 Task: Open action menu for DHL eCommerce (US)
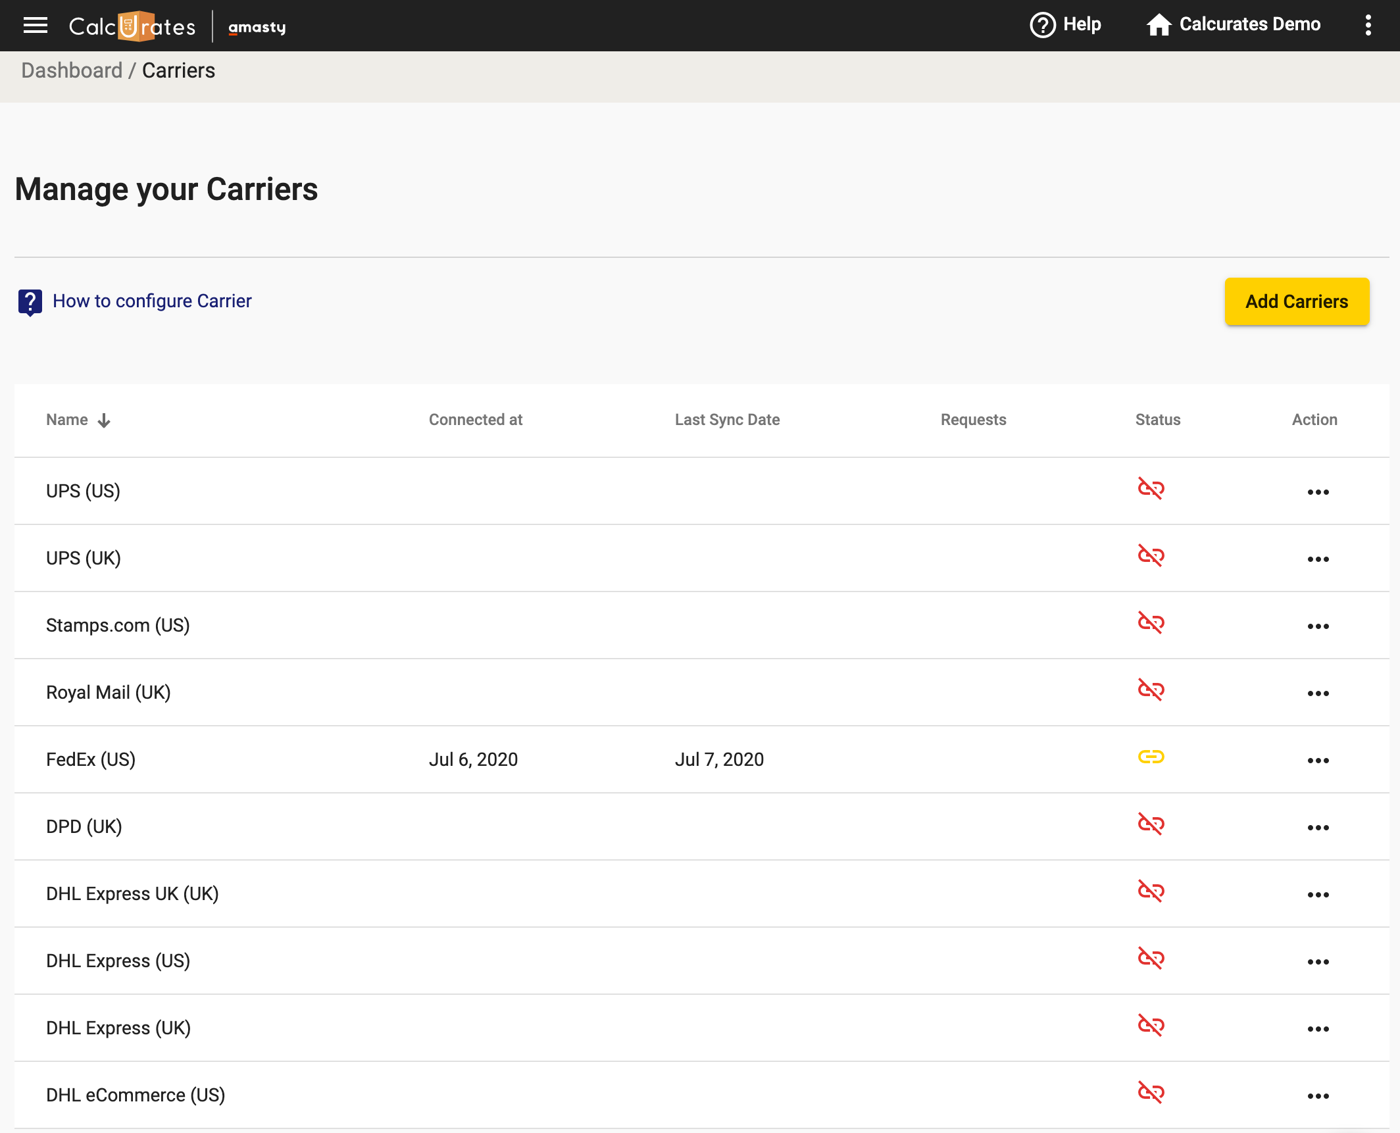pos(1318,1096)
